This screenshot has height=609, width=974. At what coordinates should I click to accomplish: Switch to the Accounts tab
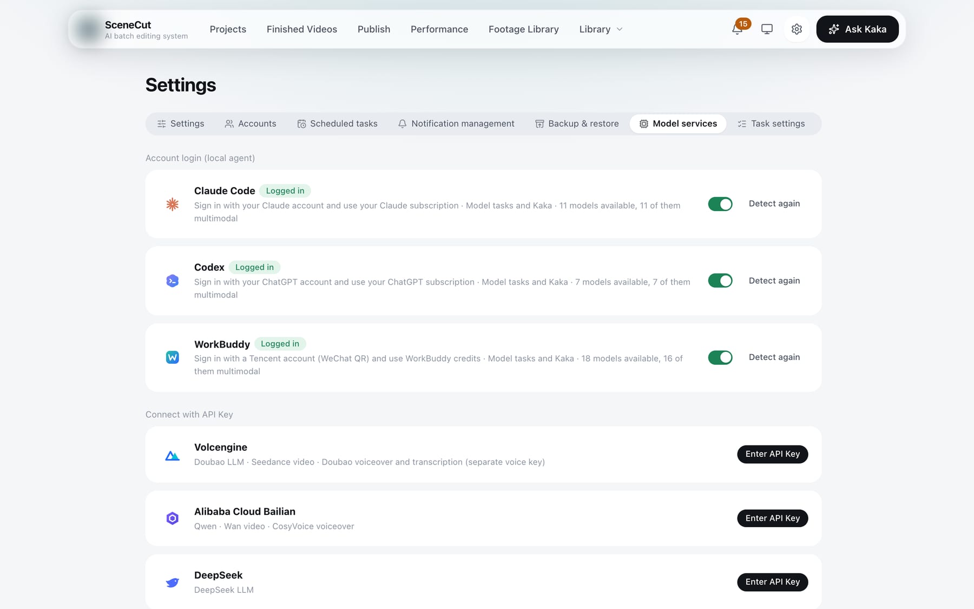(251, 124)
